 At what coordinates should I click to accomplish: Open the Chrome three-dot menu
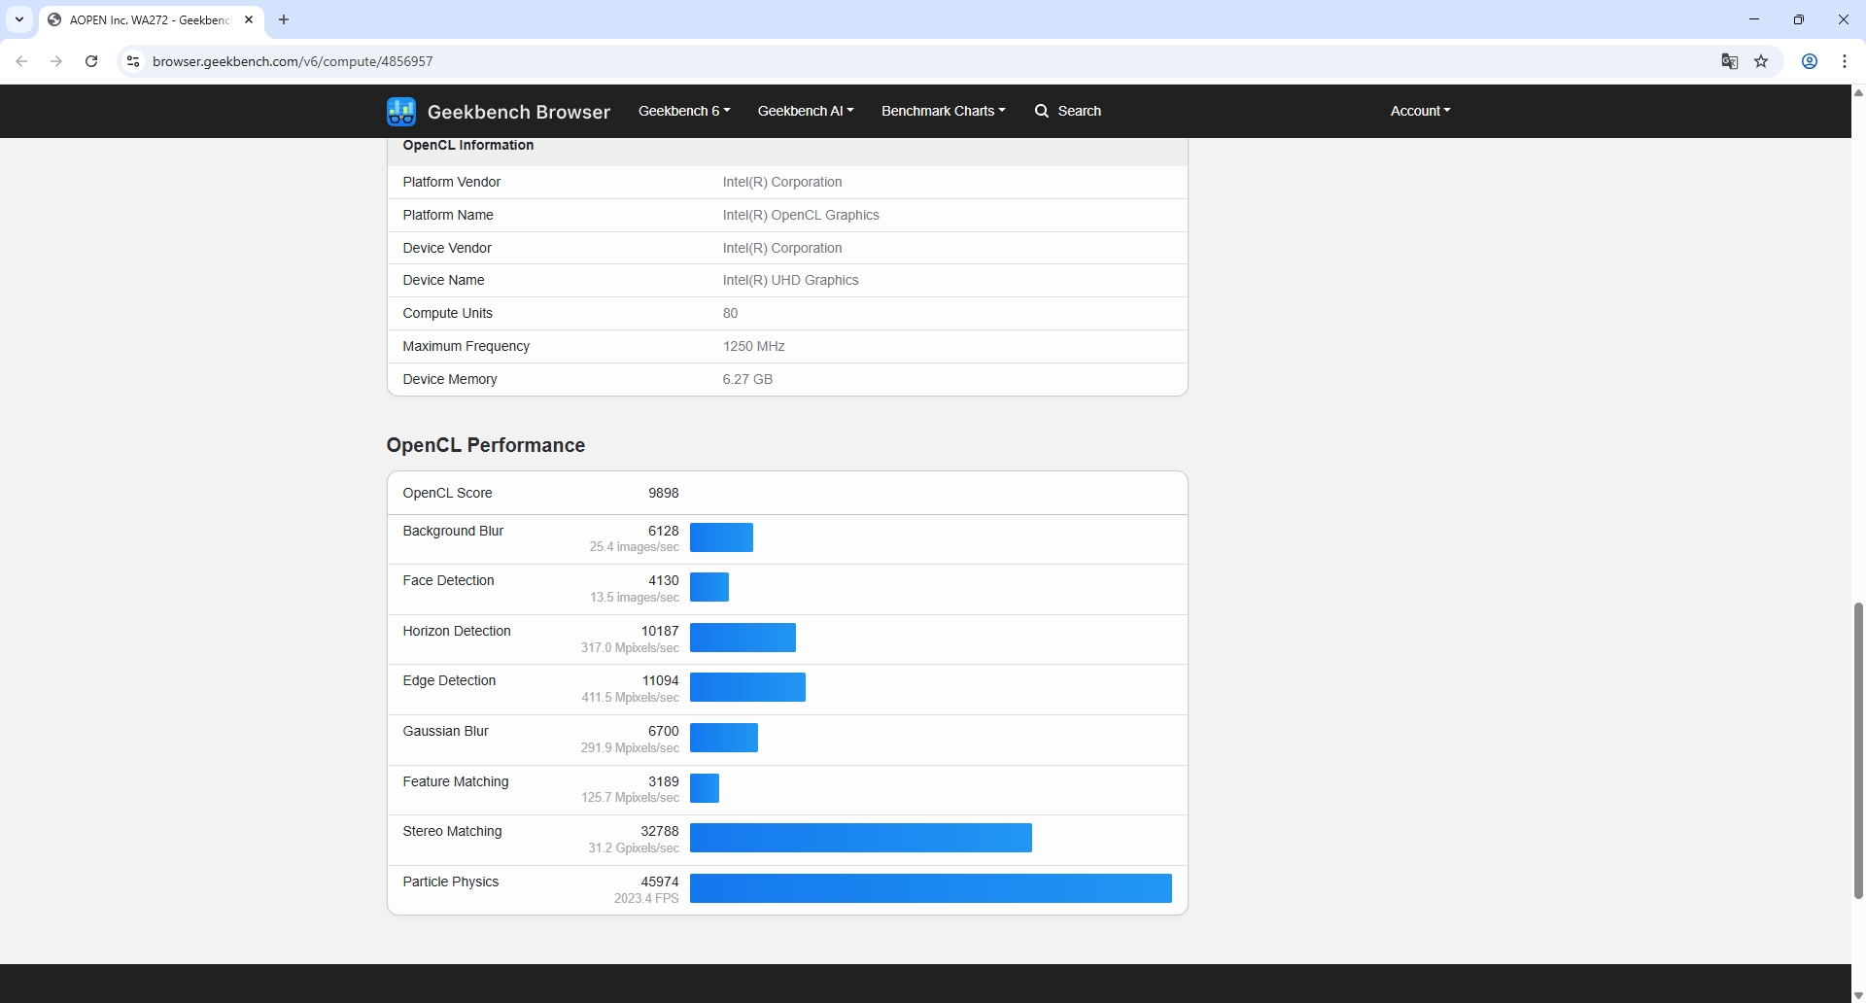pyautogui.click(x=1844, y=61)
